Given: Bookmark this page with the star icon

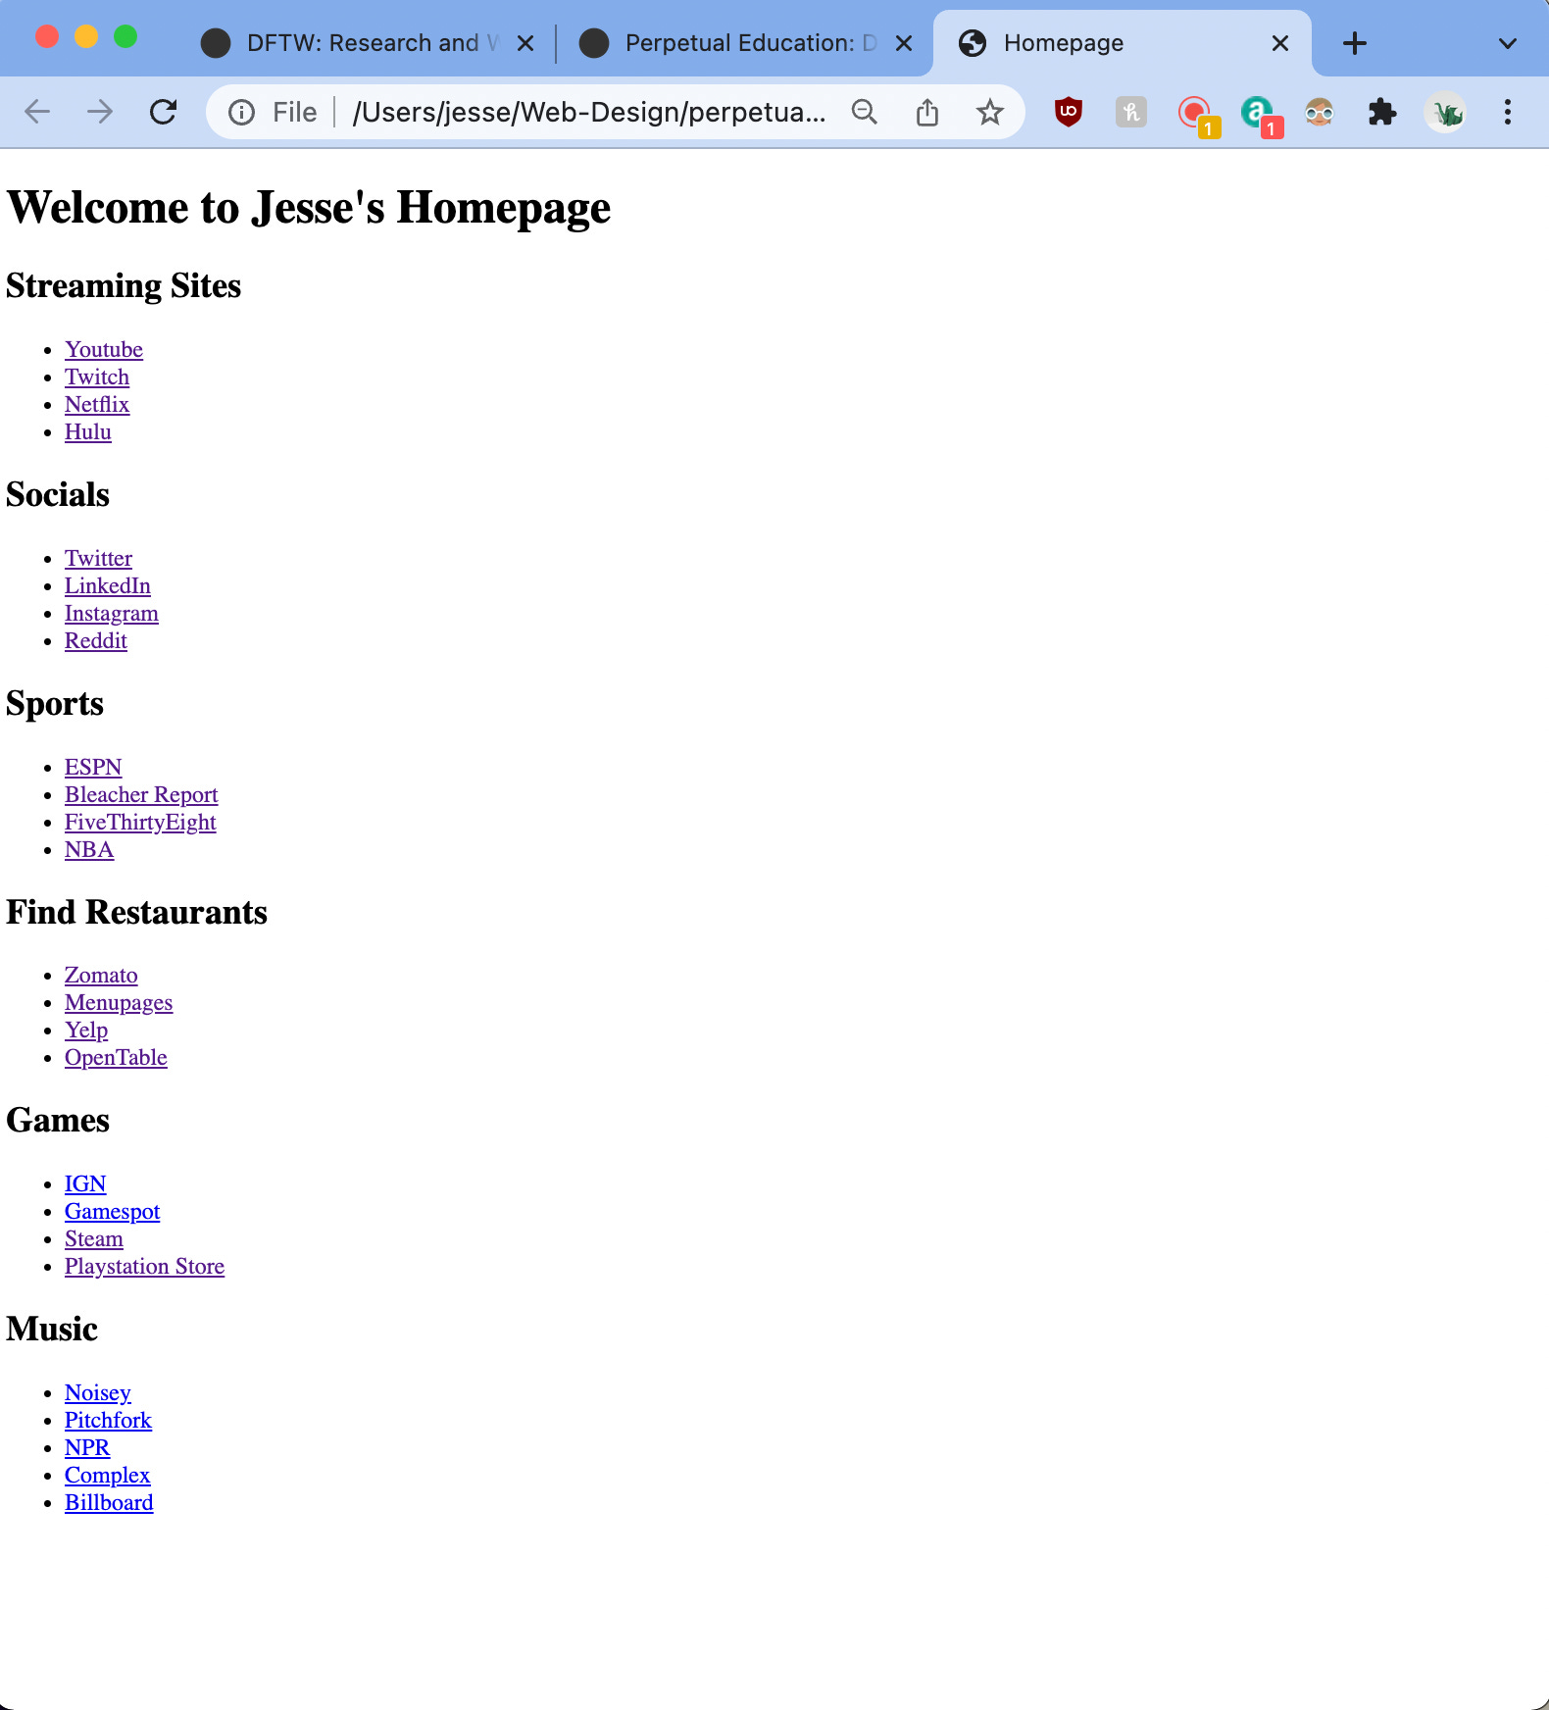Looking at the screenshot, I should tap(990, 113).
